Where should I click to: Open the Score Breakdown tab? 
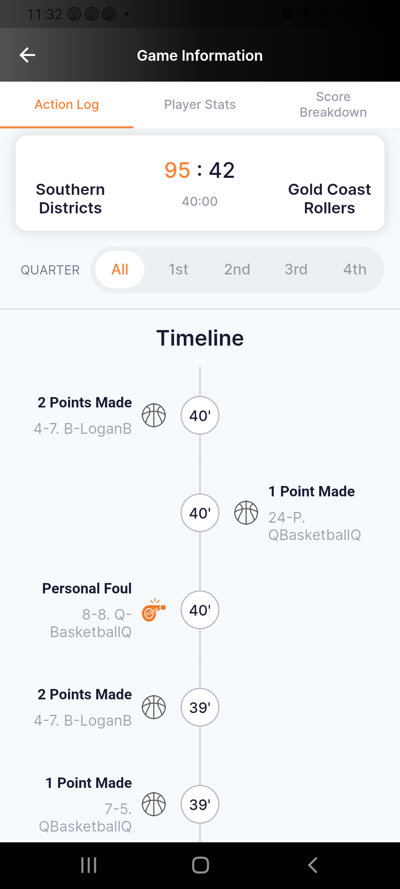click(333, 104)
